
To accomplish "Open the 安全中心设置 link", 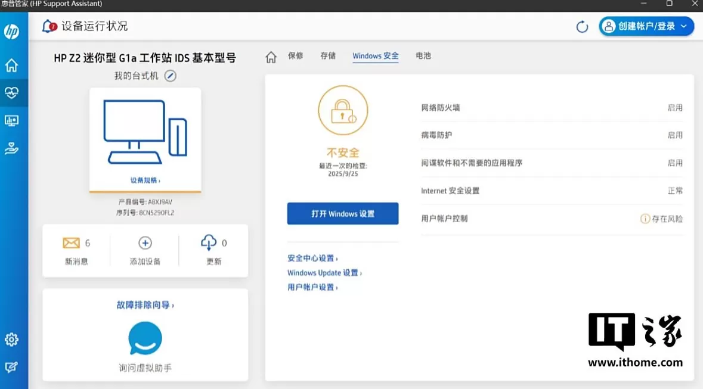I will (312, 259).
